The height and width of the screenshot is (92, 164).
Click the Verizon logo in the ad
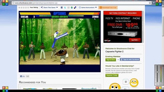pyautogui.click(x=107, y=40)
